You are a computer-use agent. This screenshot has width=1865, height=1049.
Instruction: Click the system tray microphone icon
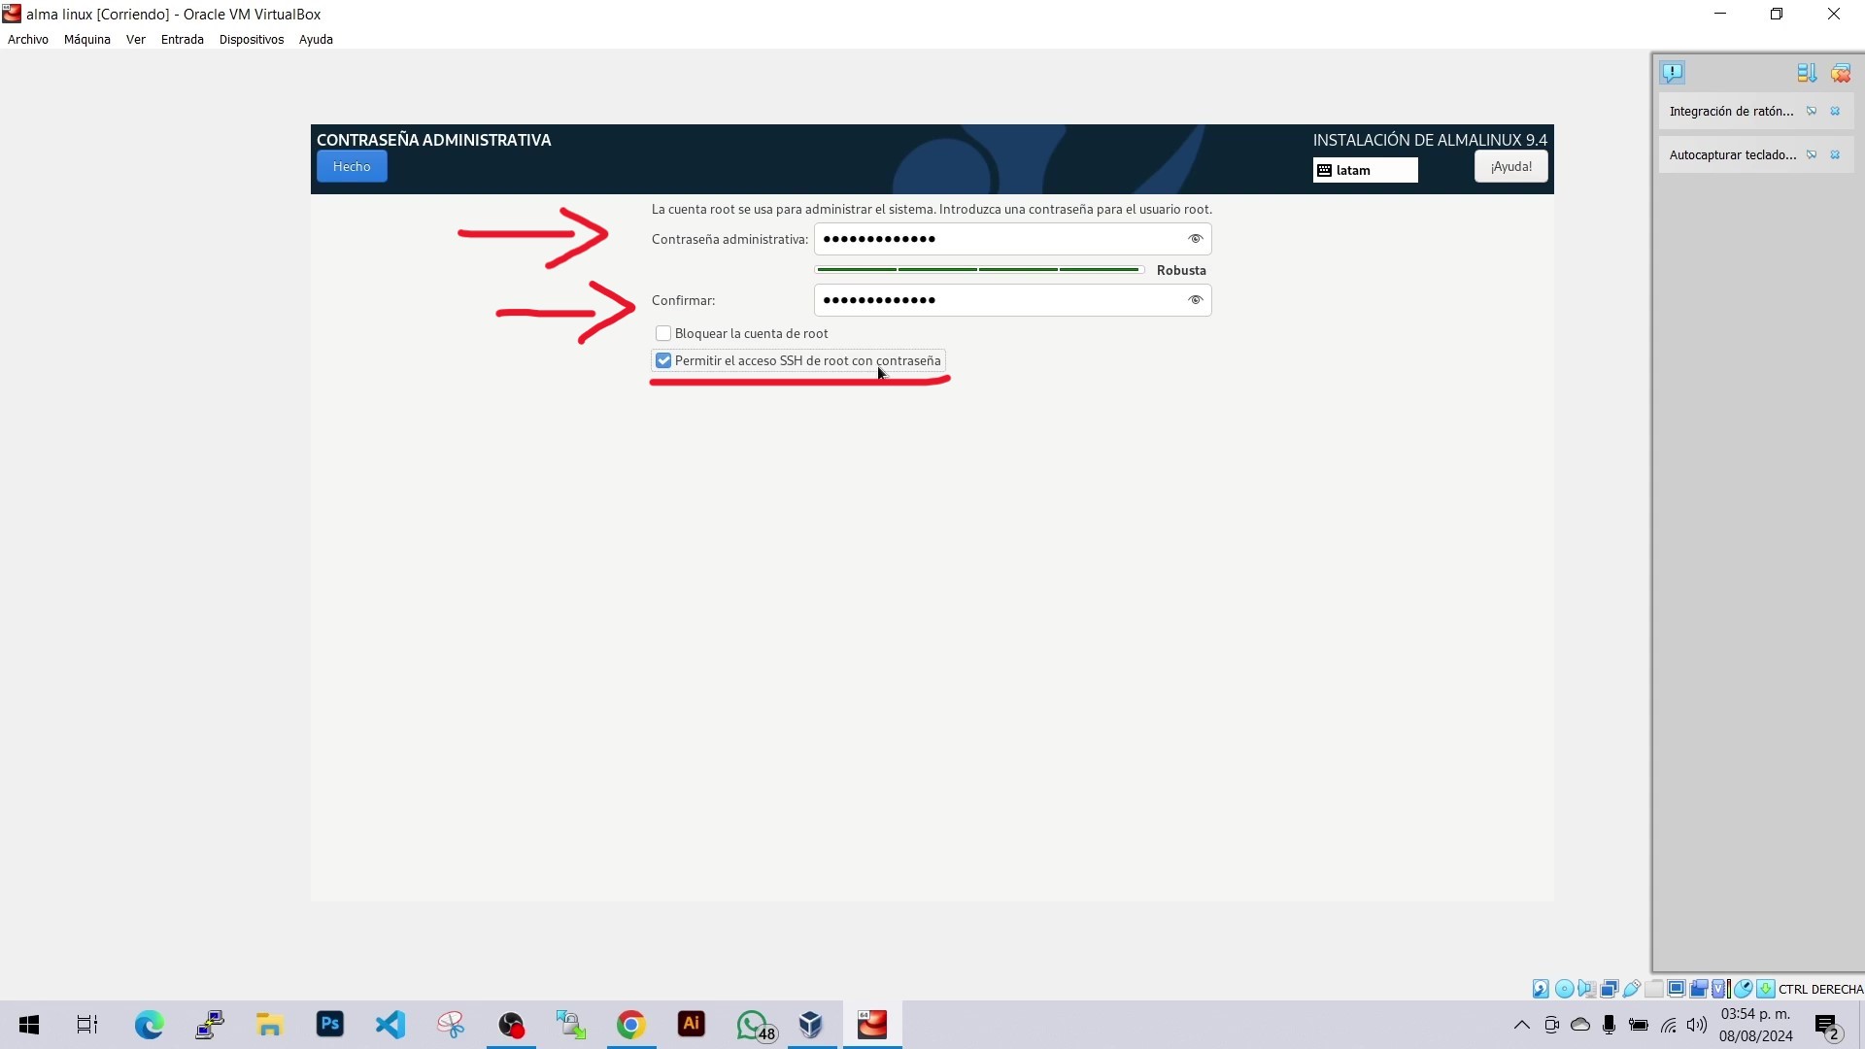click(1610, 1025)
